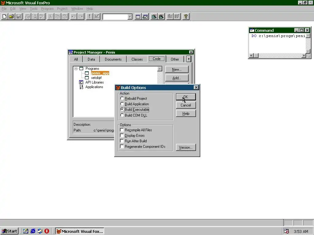Click the Form Wizard toolbar icon
314x235 pixels.
(154, 17)
